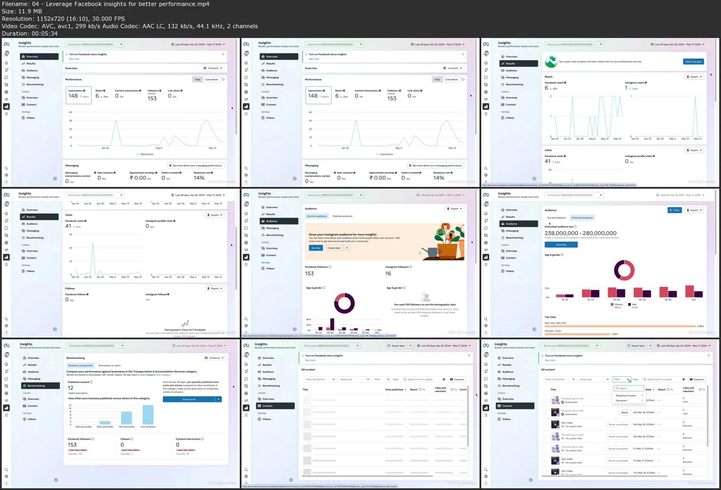This screenshot has width=721, height=490.
Task: Open the Media type dropdown in loading Content frame
Action: (354, 379)
